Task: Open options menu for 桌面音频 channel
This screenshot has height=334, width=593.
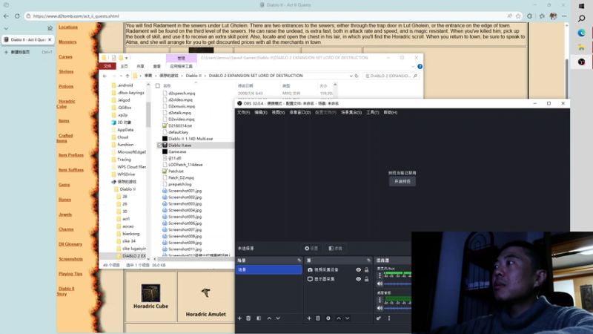Action: 380,300
